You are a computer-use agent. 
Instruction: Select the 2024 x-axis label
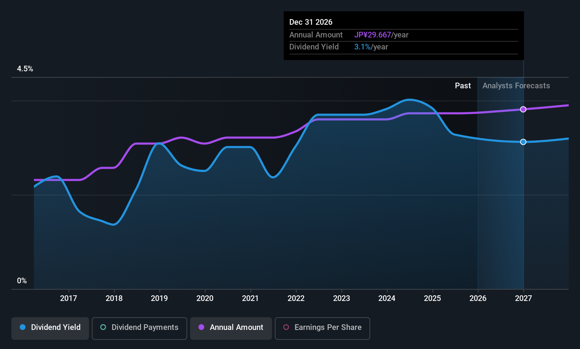[x=387, y=298]
